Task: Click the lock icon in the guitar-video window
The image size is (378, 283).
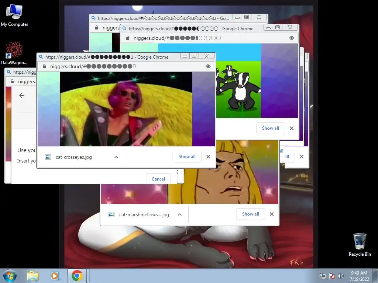Action: [x=44, y=66]
